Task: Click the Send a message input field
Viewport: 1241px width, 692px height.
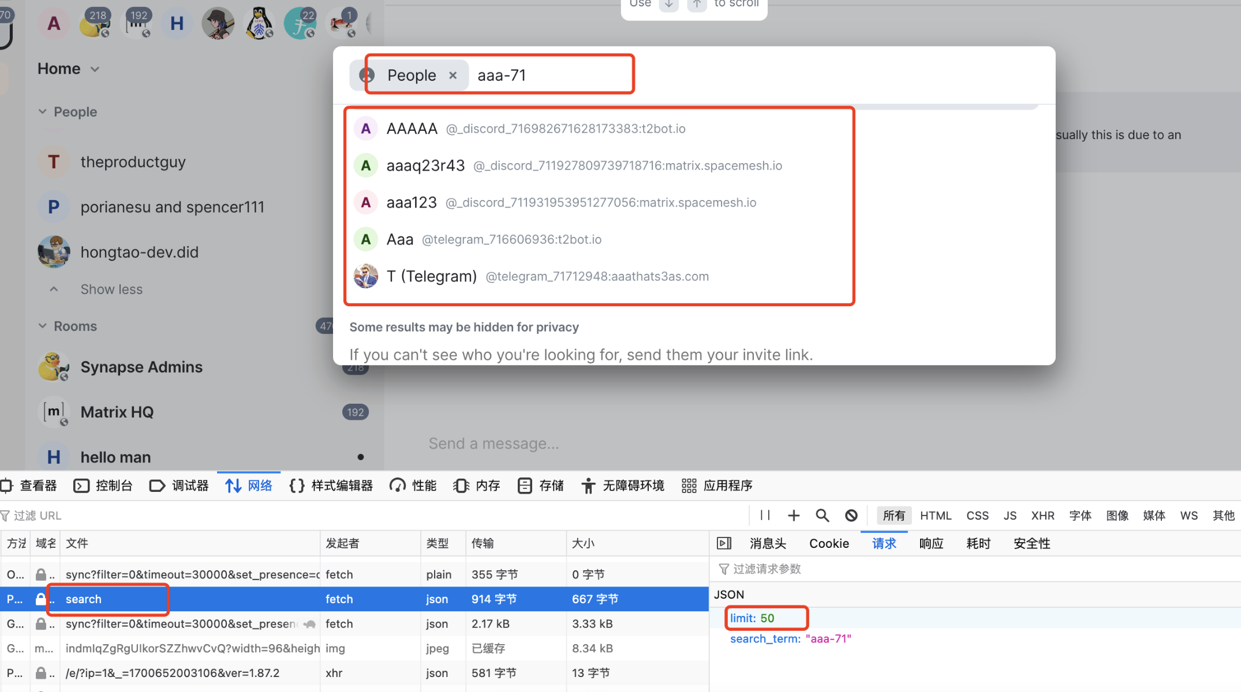Action: [x=494, y=443]
